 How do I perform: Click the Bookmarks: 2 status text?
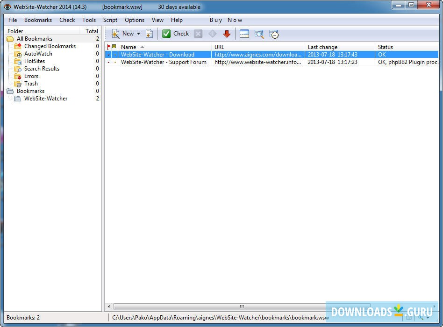click(23, 318)
